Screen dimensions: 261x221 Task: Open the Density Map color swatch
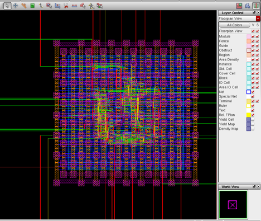point(249,129)
